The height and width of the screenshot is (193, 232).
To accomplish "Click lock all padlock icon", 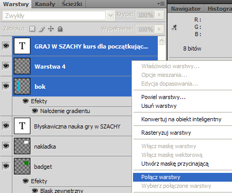I will point(60,29).
